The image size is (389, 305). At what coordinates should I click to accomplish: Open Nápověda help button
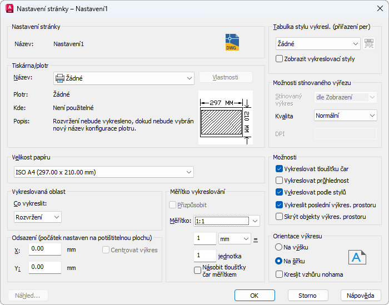(x=361, y=295)
